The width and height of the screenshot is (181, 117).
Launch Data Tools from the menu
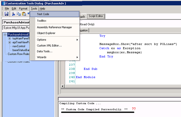click(x=54, y=51)
